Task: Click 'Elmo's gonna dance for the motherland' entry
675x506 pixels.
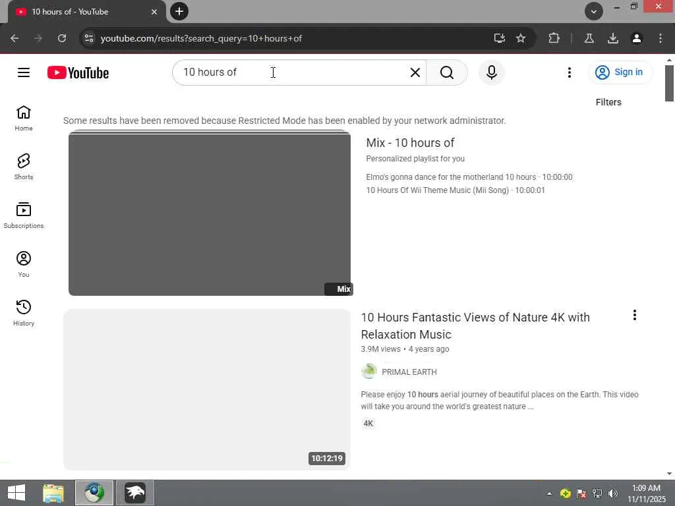Action: (x=469, y=177)
